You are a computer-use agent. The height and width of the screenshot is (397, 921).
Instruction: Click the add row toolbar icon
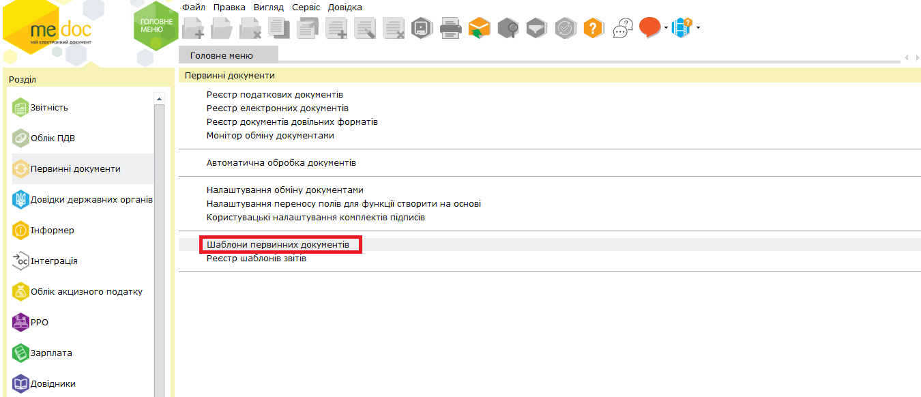(336, 28)
